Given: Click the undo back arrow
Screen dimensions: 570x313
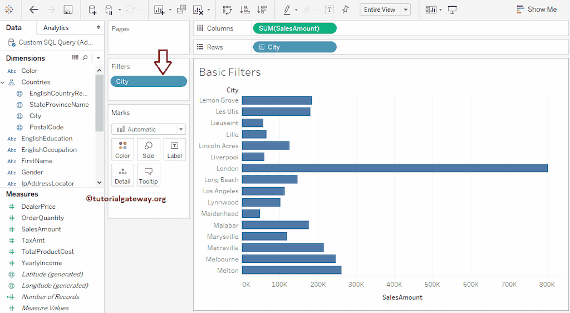Looking at the screenshot, I should 34,9.
